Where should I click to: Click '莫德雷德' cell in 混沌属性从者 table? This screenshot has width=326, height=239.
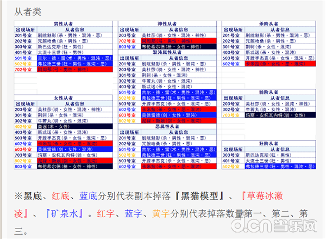pos(179,115)
